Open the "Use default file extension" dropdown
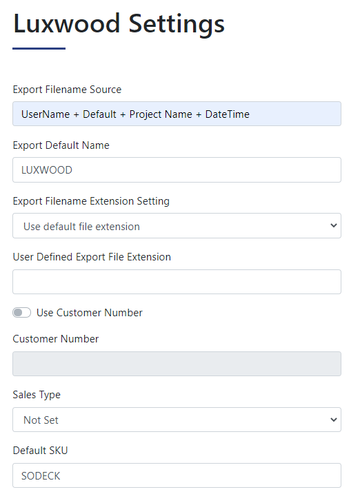Viewport: 360px width, 494px height. 177,225
